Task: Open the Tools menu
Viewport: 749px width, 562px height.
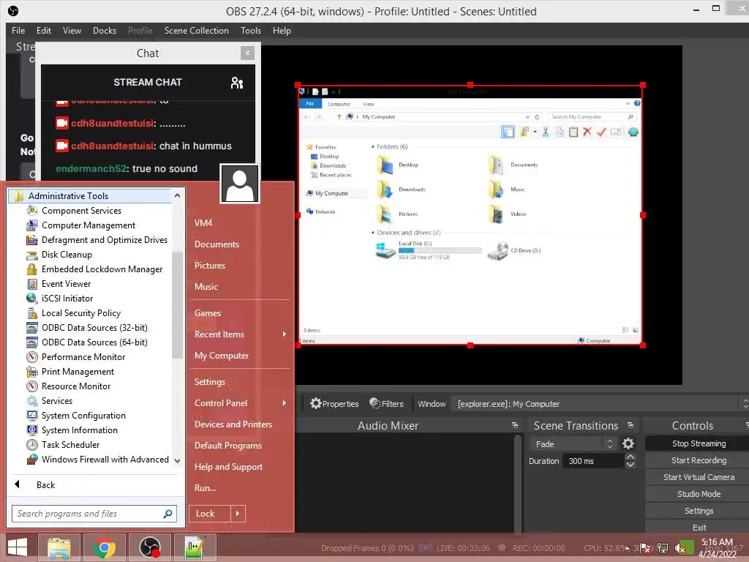Action: coord(251,31)
